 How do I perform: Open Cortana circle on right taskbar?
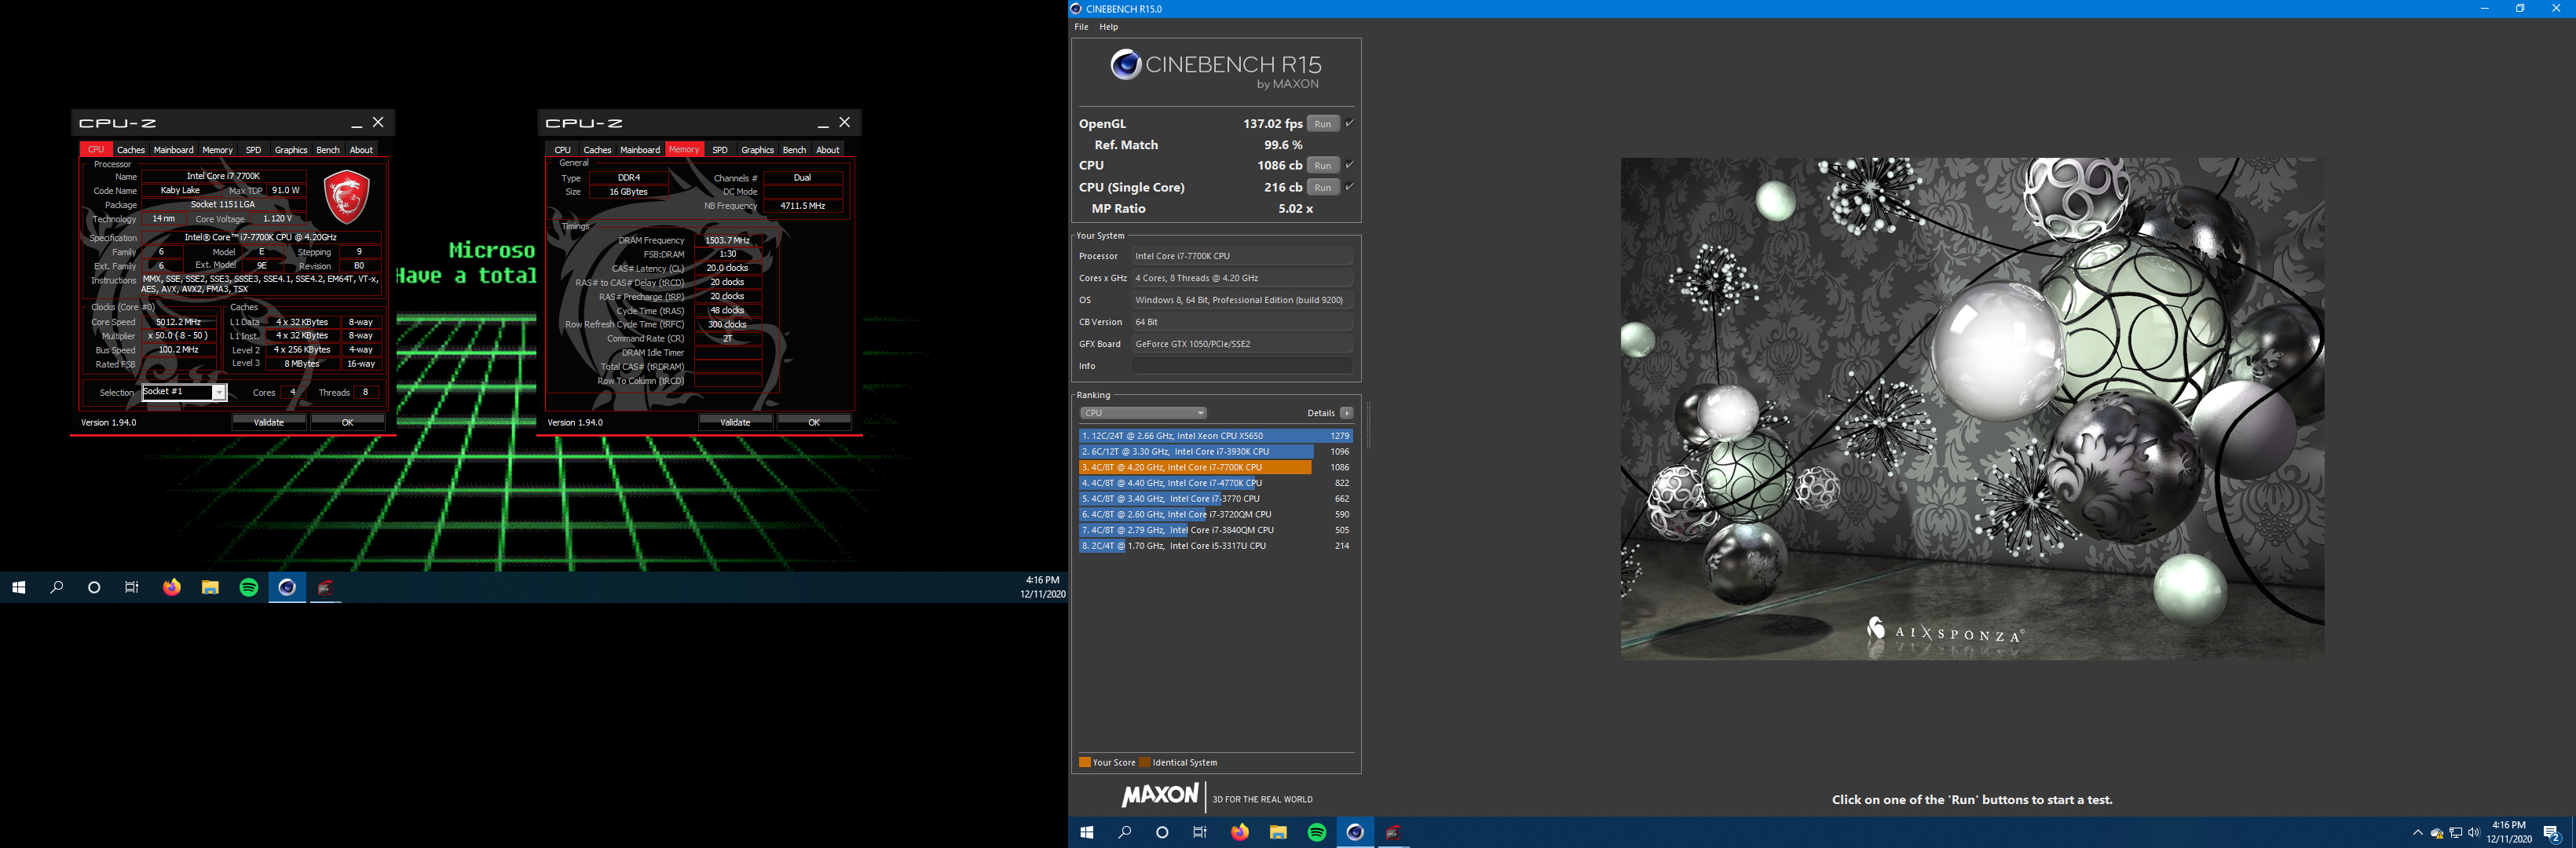point(1162,832)
